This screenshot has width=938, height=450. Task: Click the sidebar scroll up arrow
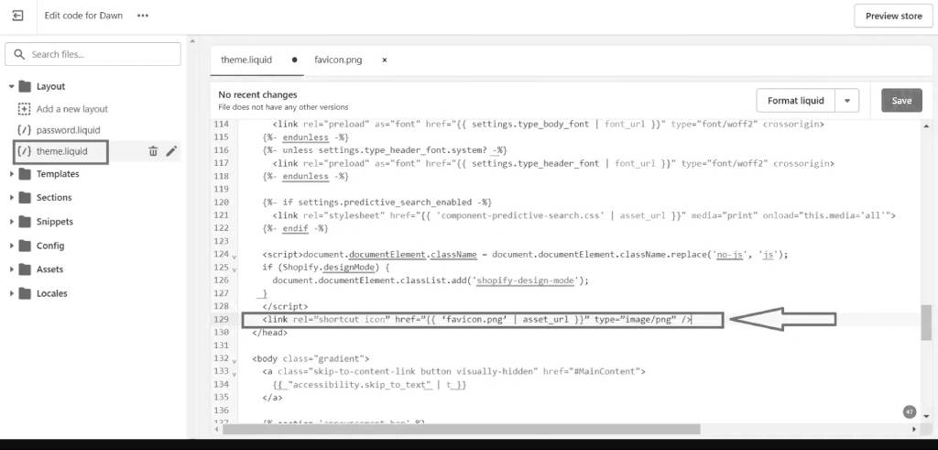coord(192,41)
